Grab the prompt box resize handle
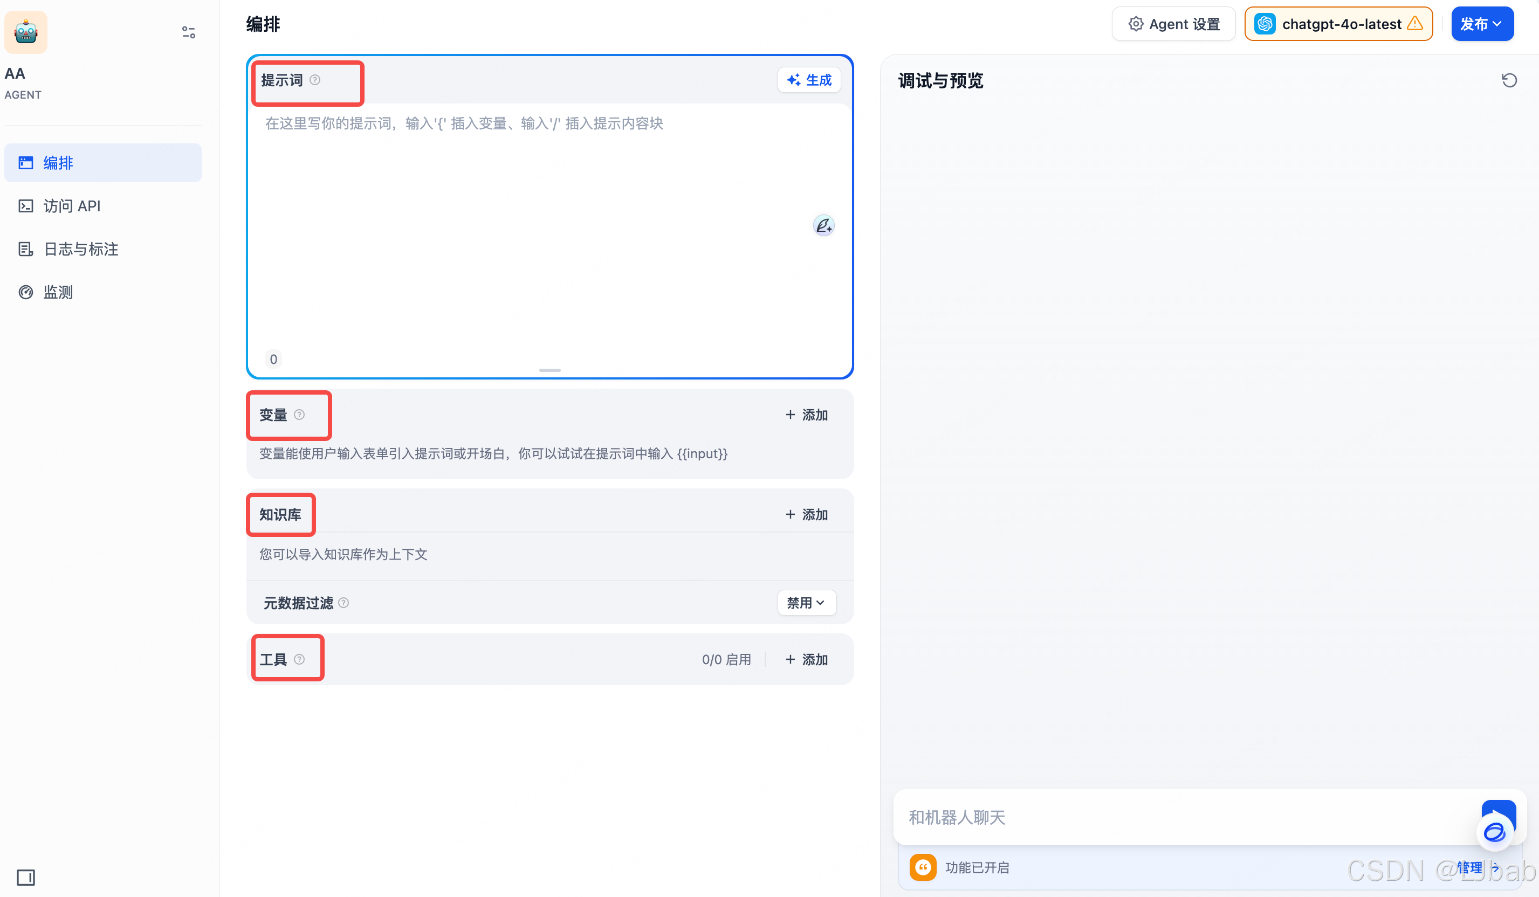The image size is (1539, 897). coord(549,370)
